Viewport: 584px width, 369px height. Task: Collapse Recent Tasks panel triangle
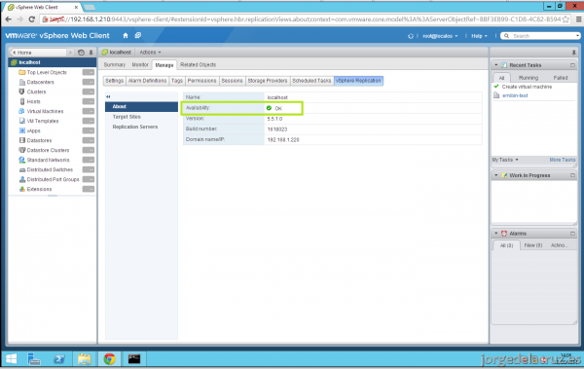click(496, 65)
